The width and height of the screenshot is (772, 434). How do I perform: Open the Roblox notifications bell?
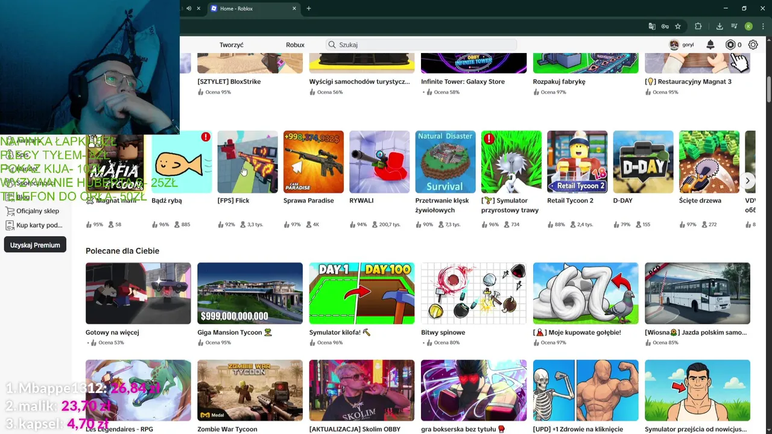coord(710,45)
